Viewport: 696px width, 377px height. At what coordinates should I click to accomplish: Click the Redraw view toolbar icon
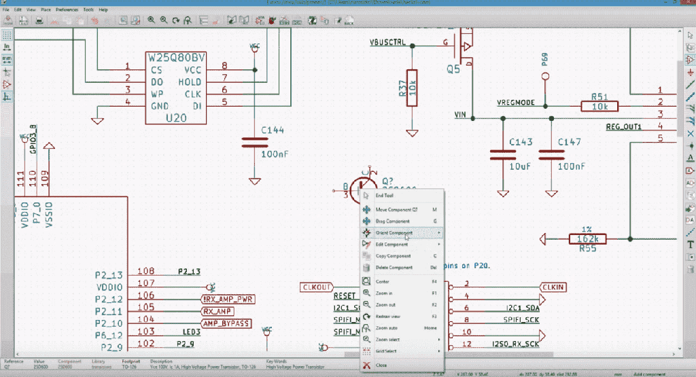tap(176, 20)
